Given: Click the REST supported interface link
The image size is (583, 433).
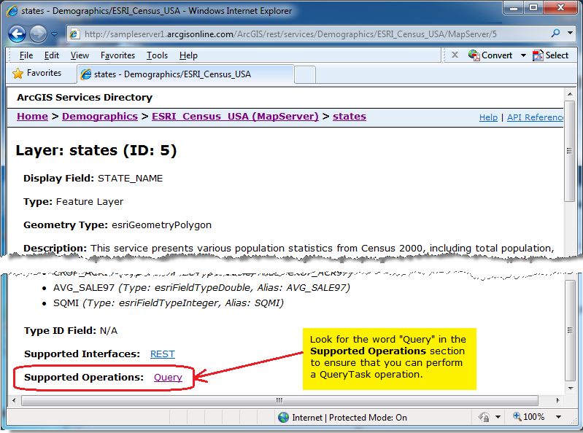Looking at the screenshot, I should (x=163, y=354).
